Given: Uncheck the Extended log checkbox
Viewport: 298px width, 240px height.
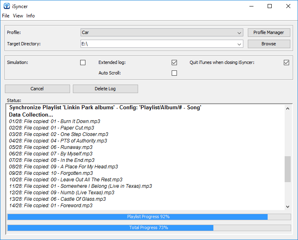Looking at the screenshot, I should [175, 62].
